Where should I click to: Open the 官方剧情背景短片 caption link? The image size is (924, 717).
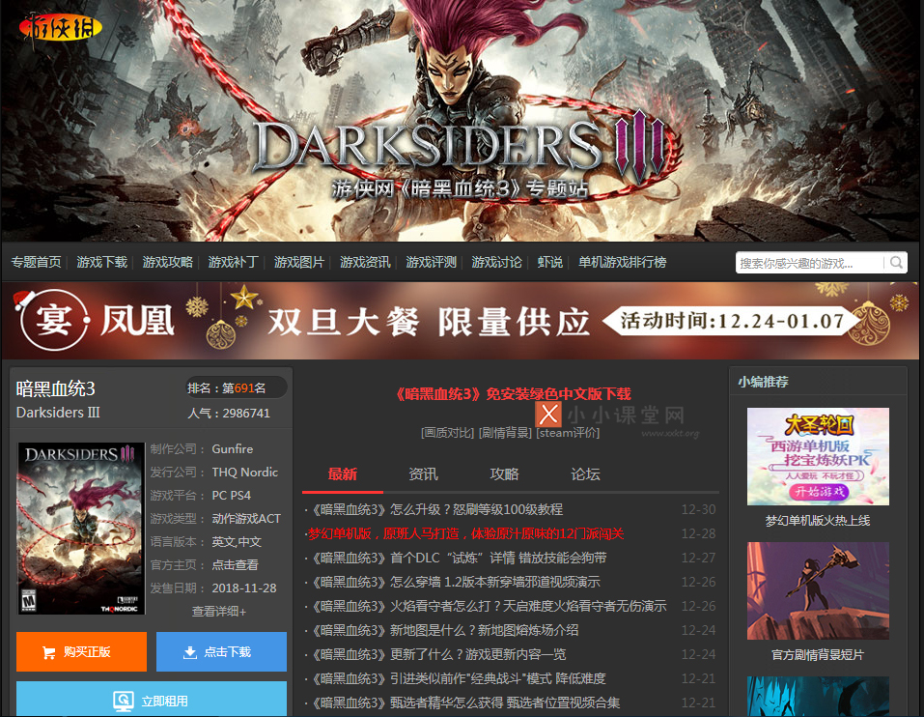[818, 655]
